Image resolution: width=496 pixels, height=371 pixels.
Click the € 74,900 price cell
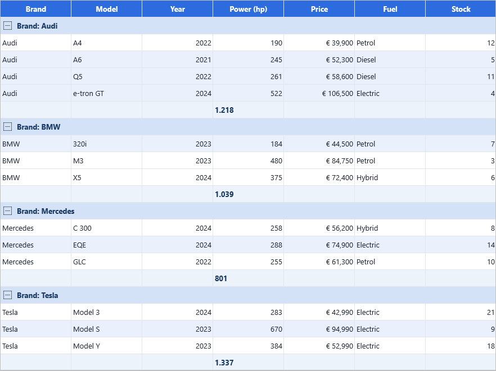(319, 245)
